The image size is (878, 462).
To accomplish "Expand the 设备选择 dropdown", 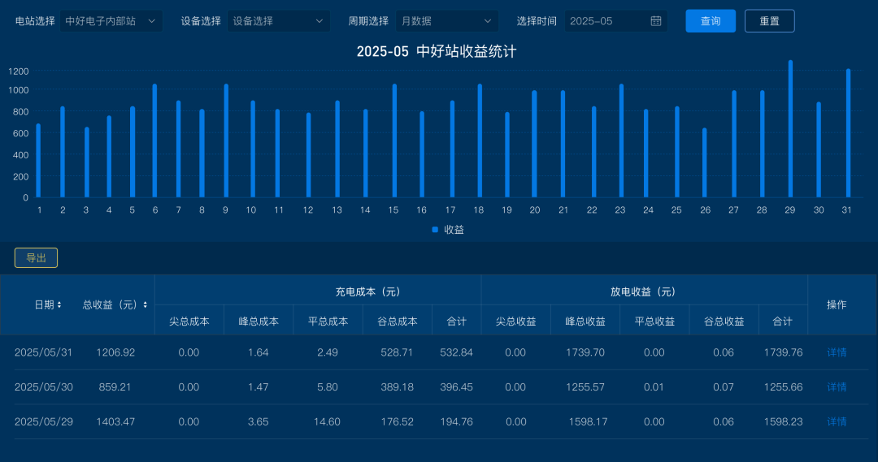I will [278, 21].
